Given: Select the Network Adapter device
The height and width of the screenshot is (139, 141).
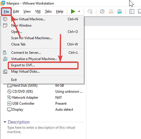Looking at the screenshot, I should [x=25, y=98].
